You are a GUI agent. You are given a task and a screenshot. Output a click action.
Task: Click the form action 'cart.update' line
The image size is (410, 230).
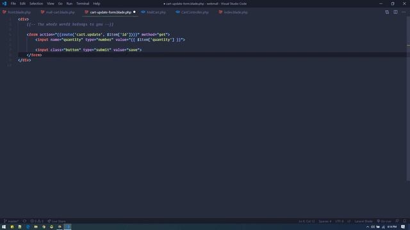point(98,34)
